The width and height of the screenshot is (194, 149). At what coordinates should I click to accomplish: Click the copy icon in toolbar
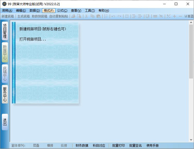tap(92, 16)
